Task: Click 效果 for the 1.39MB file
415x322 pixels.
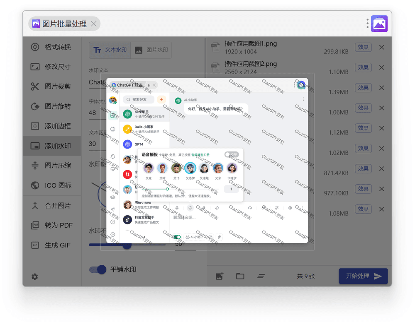Action: (363, 88)
